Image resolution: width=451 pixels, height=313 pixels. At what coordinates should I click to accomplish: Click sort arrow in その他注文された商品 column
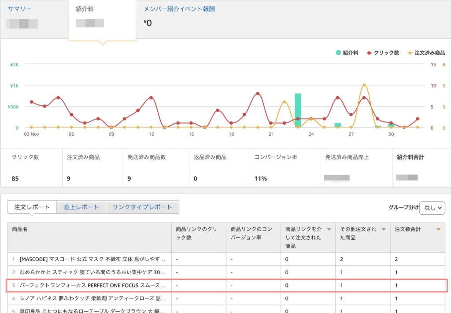click(384, 229)
